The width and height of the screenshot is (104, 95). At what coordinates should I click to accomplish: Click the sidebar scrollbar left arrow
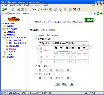pyautogui.click(x=2, y=90)
